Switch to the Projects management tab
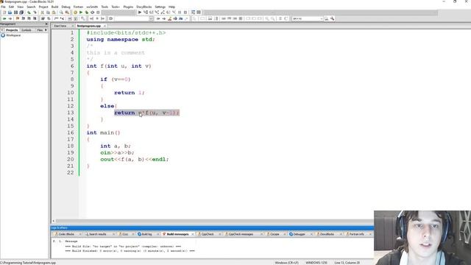The width and height of the screenshot is (471, 265). click(12, 30)
